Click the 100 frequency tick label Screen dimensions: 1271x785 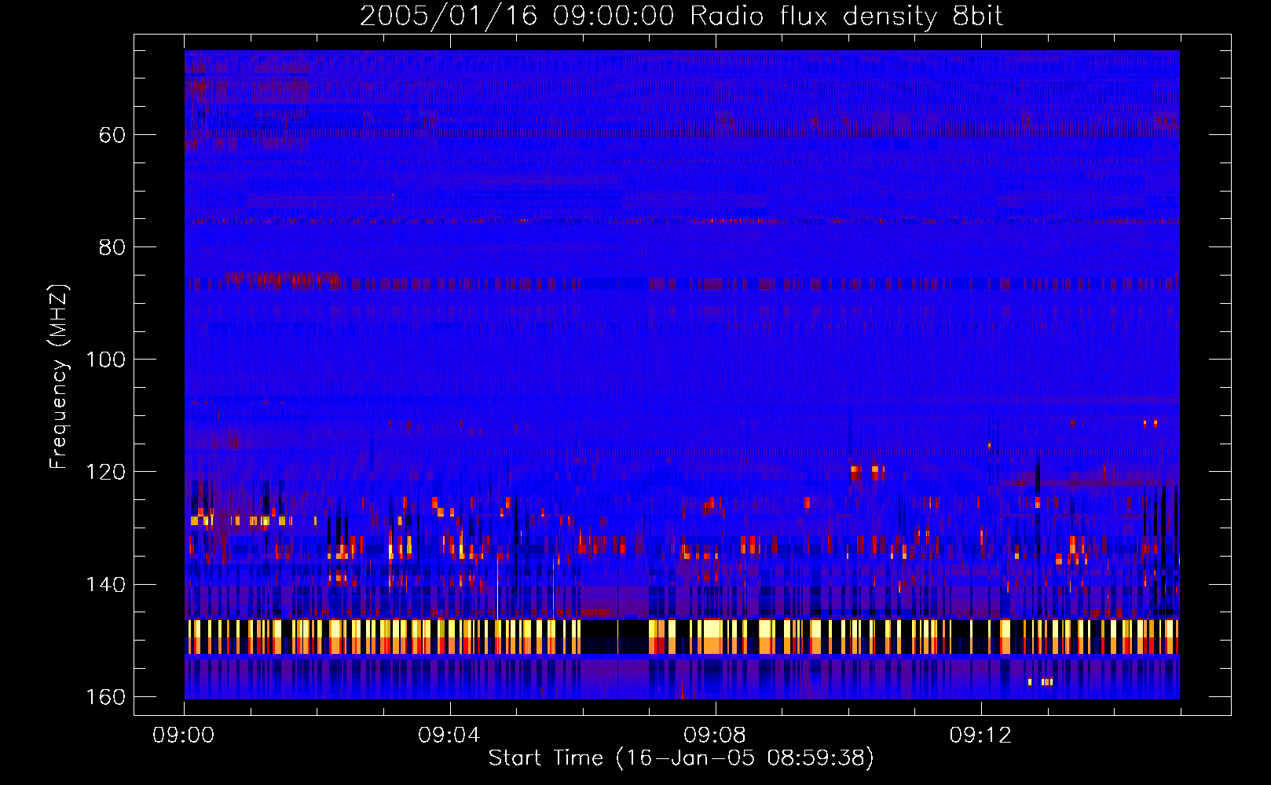tap(105, 360)
